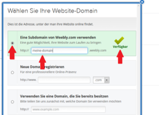The height and width of the screenshot is (115, 159).
Task: Select the Weebly.com subdomain radio button
Action: [x=12, y=43]
